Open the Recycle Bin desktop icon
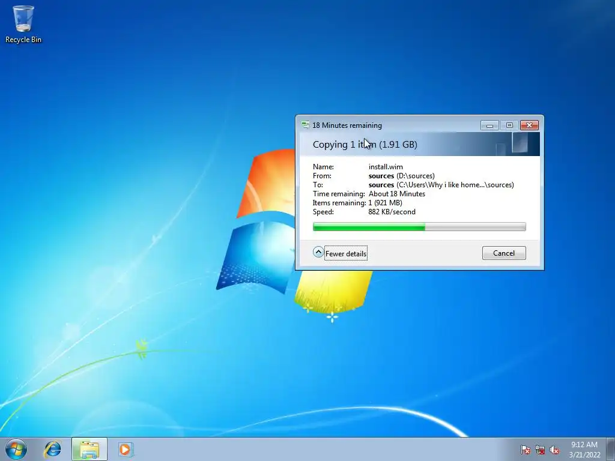615x461 pixels. click(23, 24)
